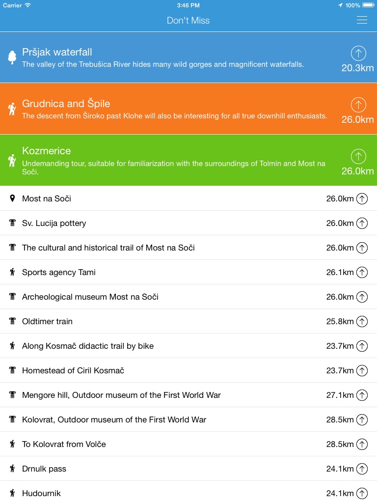The image size is (377, 503).
Task: Tap the hiker icon beside Grudnica and Špile
Action: pyautogui.click(x=12, y=109)
